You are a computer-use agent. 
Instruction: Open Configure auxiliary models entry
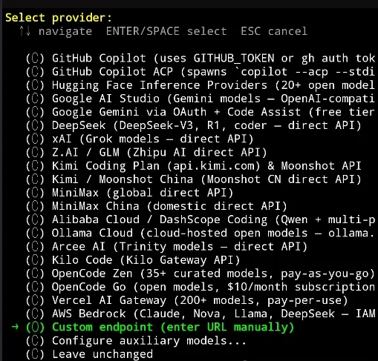[136, 341]
